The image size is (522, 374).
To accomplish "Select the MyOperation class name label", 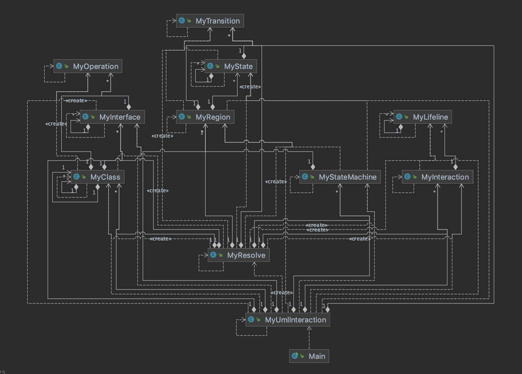I will 96,66.
